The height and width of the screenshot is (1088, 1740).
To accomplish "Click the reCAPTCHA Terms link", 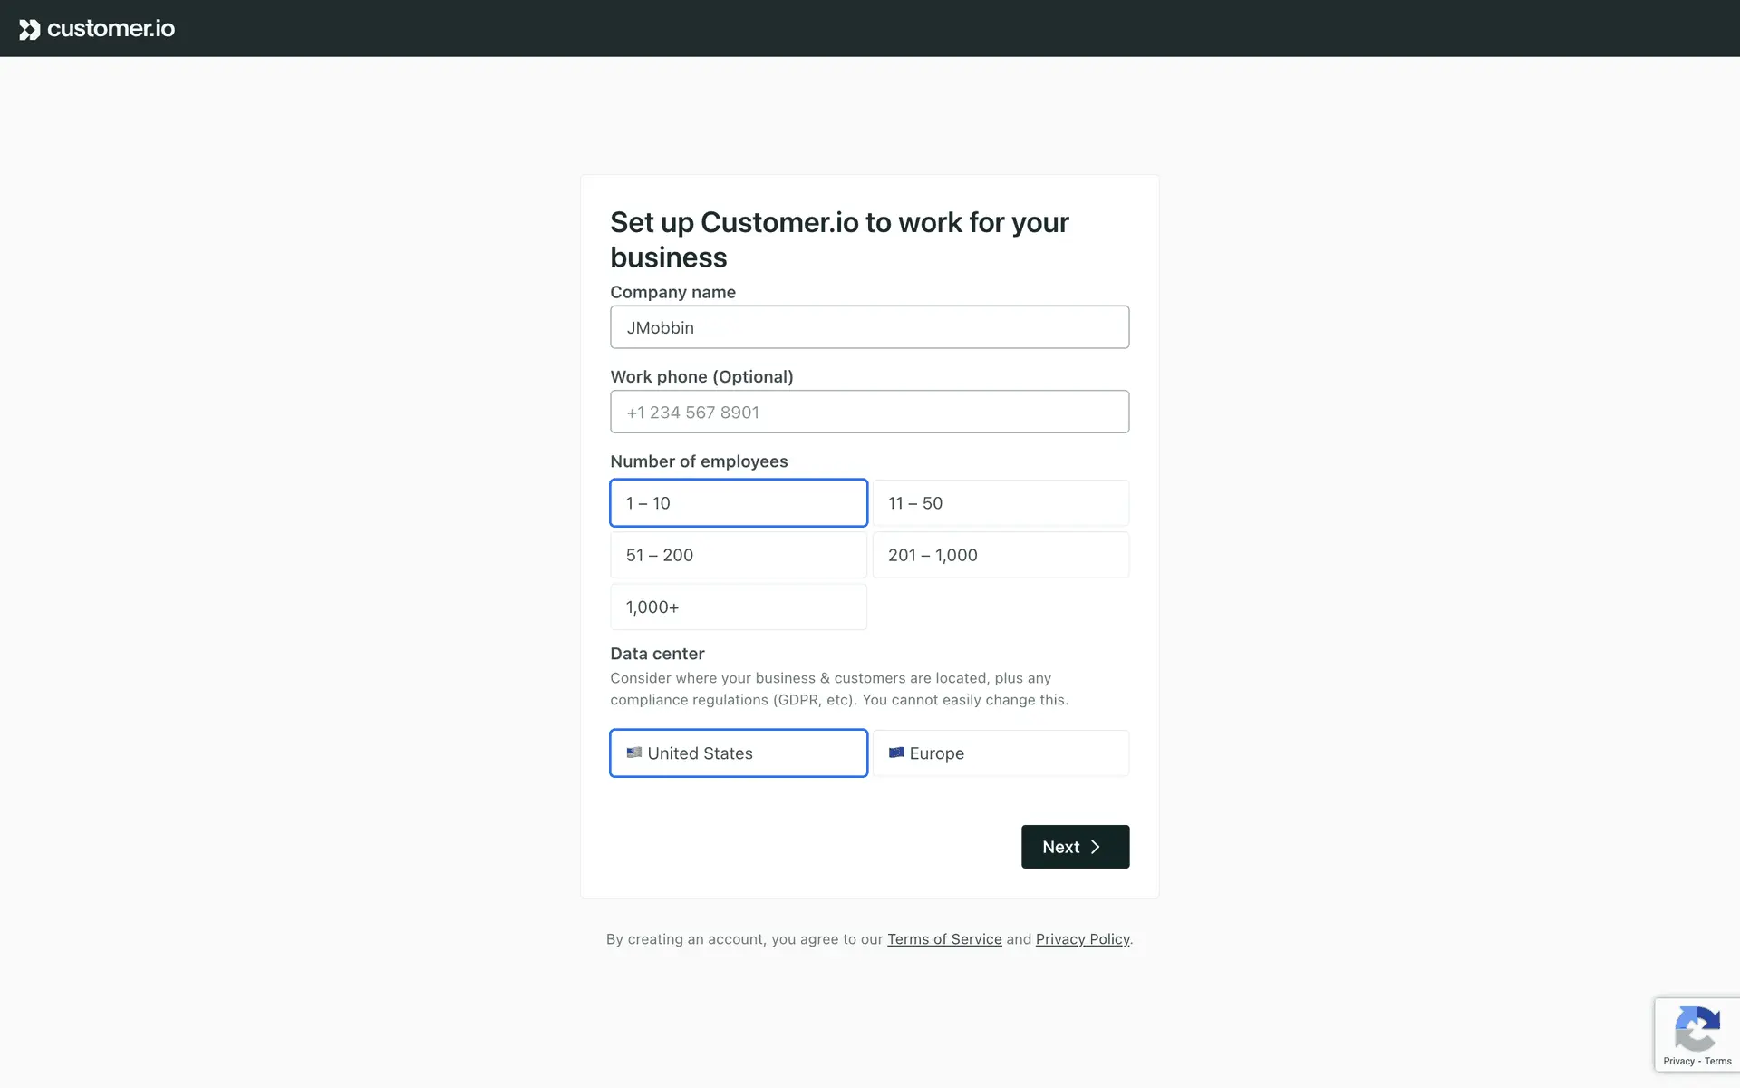I will (x=1718, y=1061).
